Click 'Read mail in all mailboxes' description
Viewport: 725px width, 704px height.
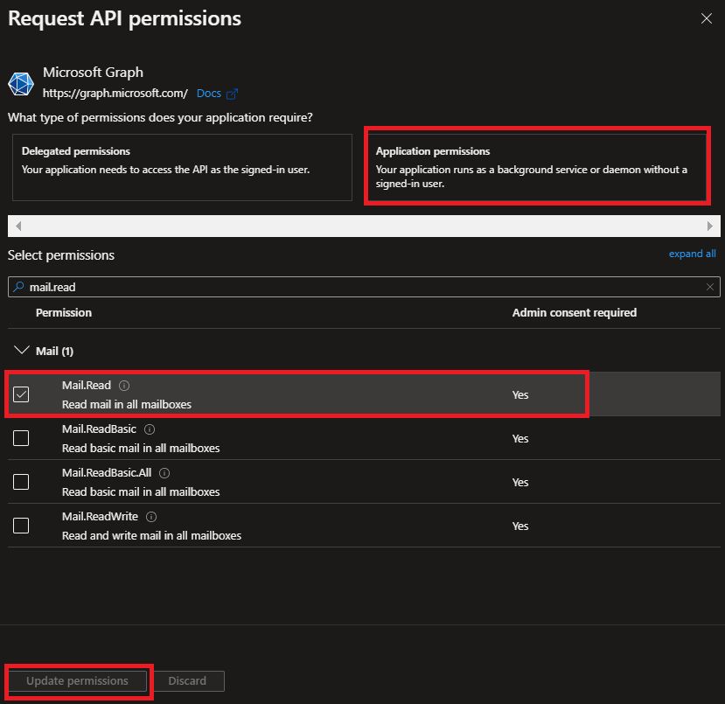tap(127, 404)
